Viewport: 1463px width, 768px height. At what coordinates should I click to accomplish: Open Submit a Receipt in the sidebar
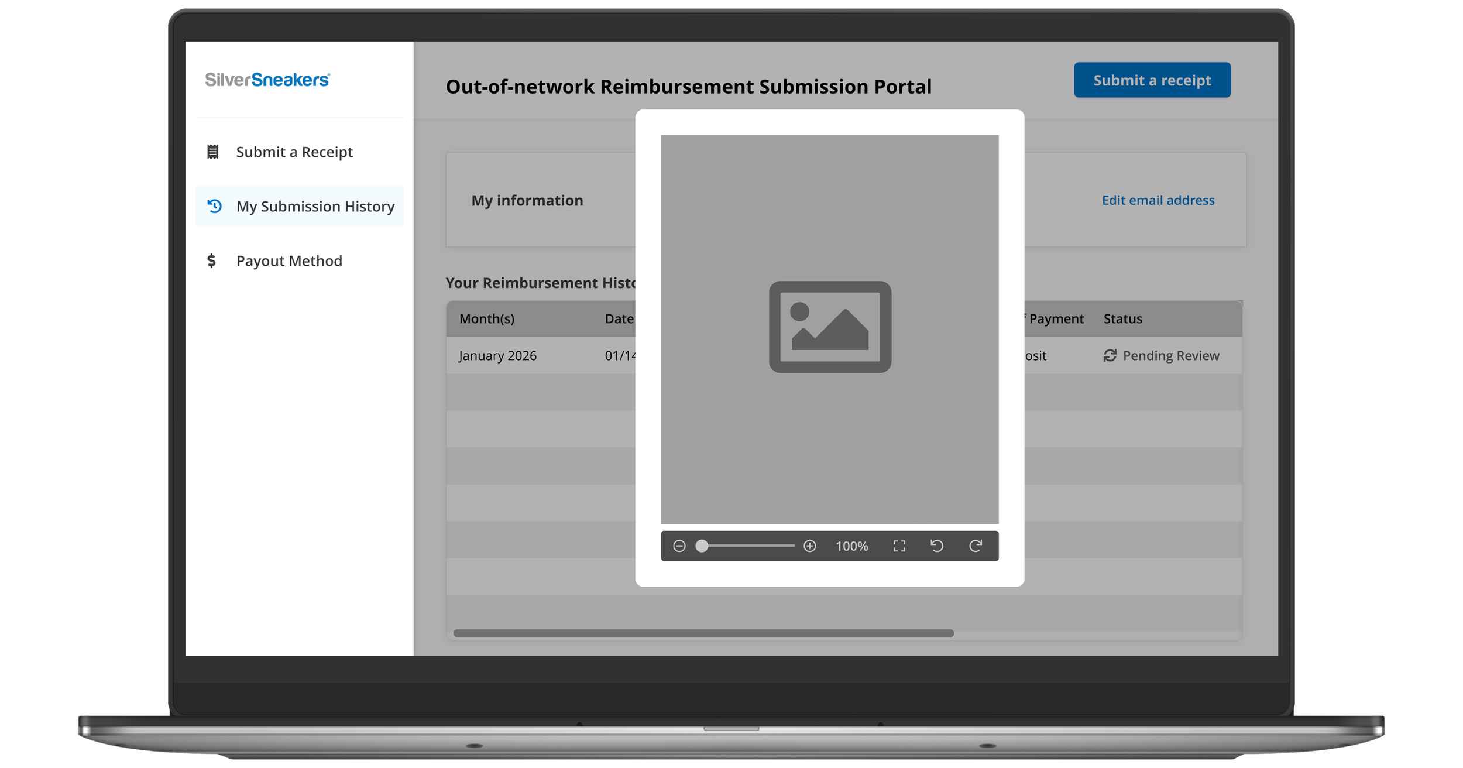click(300, 152)
